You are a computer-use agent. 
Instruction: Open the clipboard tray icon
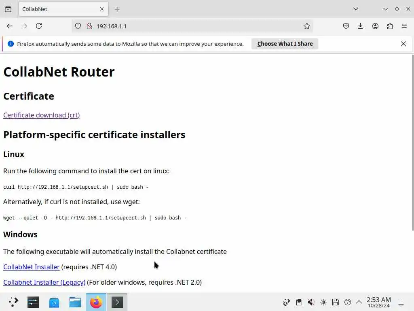click(299, 302)
